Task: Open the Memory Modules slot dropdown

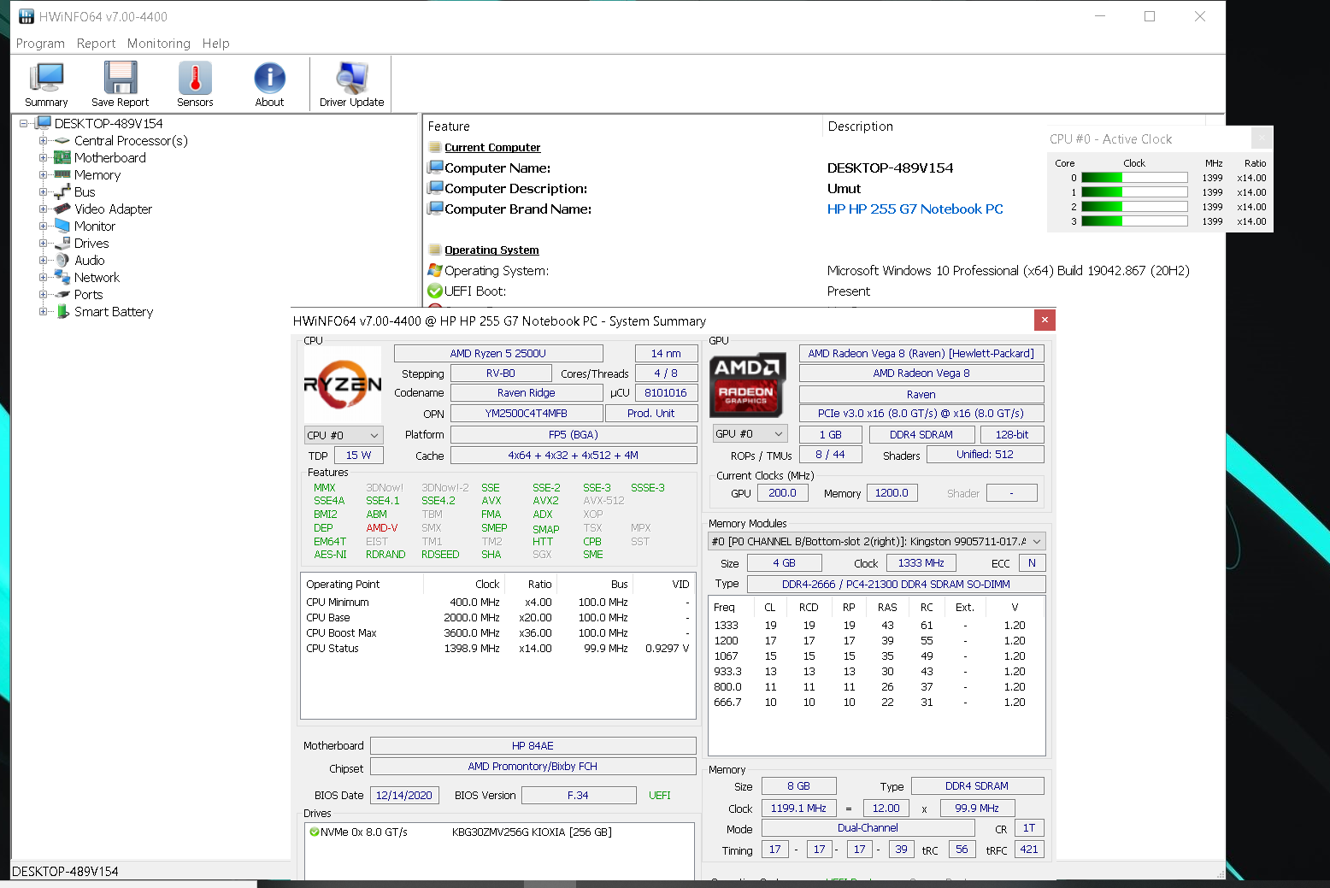Action: [x=877, y=541]
